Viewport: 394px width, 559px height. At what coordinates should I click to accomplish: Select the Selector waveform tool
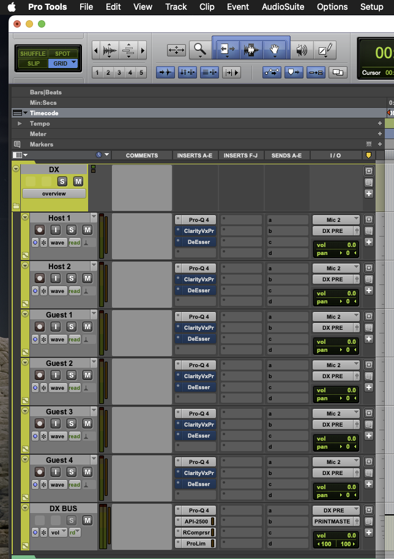coord(251,50)
